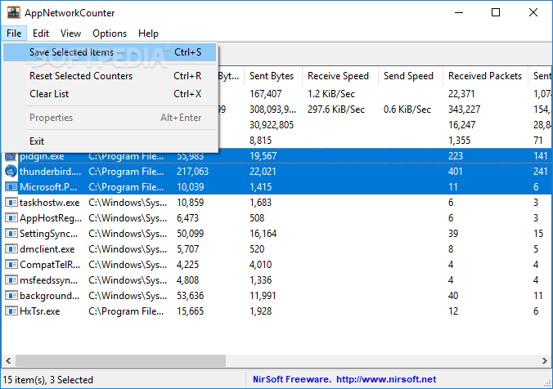
Task: Select the dmclient.exe process name
Action: 47,249
